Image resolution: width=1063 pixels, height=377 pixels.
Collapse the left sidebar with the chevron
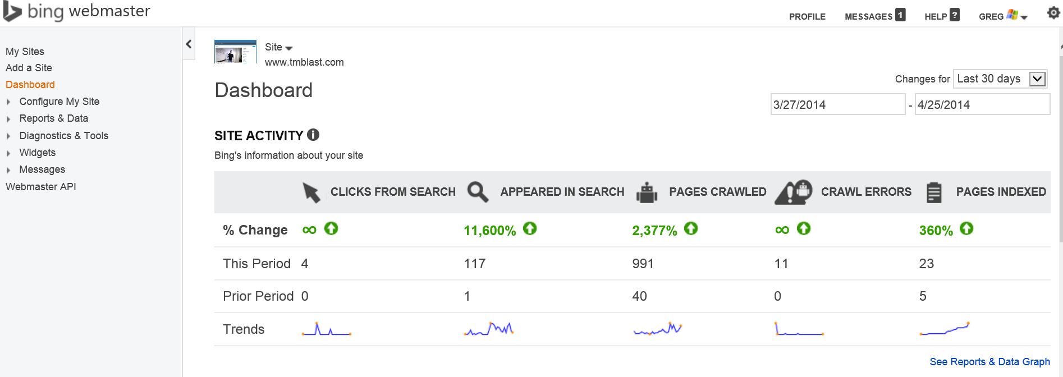[189, 44]
